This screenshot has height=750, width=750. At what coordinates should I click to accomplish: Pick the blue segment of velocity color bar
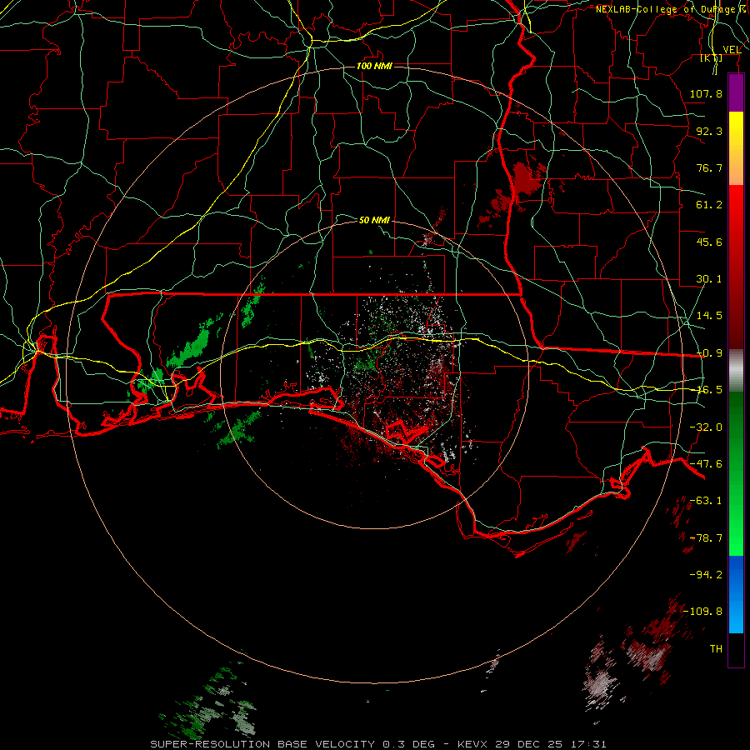pyautogui.click(x=736, y=594)
